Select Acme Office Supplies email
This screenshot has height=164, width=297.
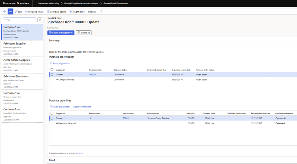tap(22, 65)
